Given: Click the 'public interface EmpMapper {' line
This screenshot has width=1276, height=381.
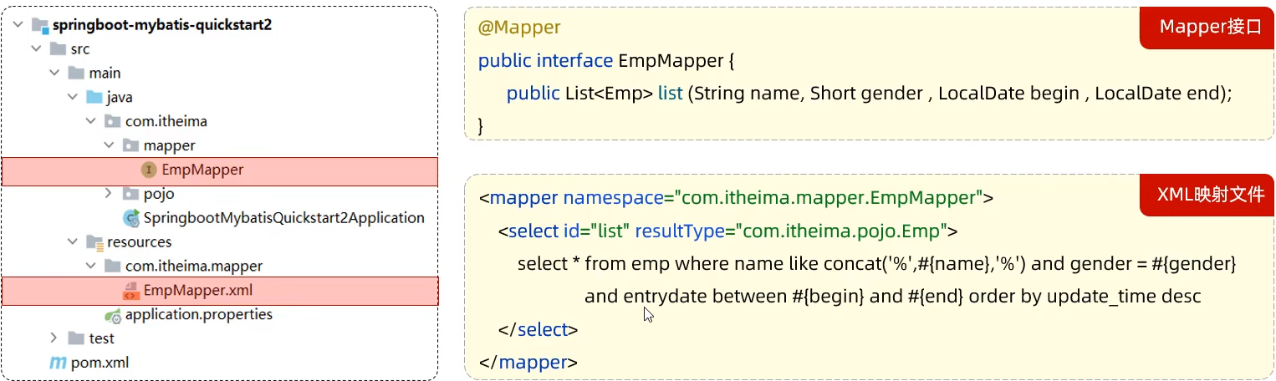Looking at the screenshot, I should pos(606,61).
